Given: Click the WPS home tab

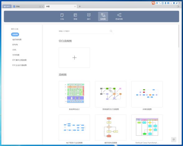Looking at the screenshot, I should pos(7,6).
